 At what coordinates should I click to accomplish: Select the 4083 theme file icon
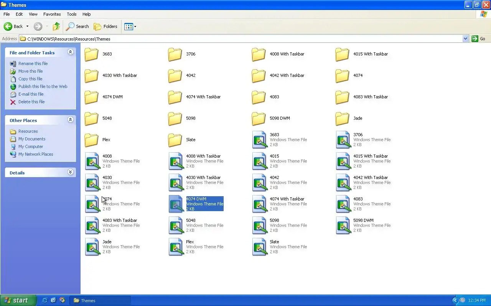click(x=343, y=204)
